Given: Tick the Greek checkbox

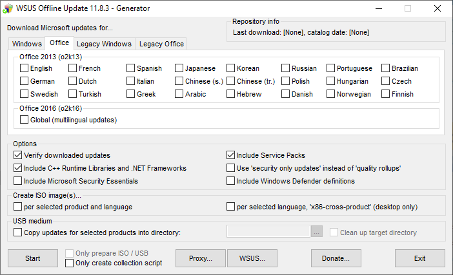Looking at the screenshot, I should (x=130, y=94).
